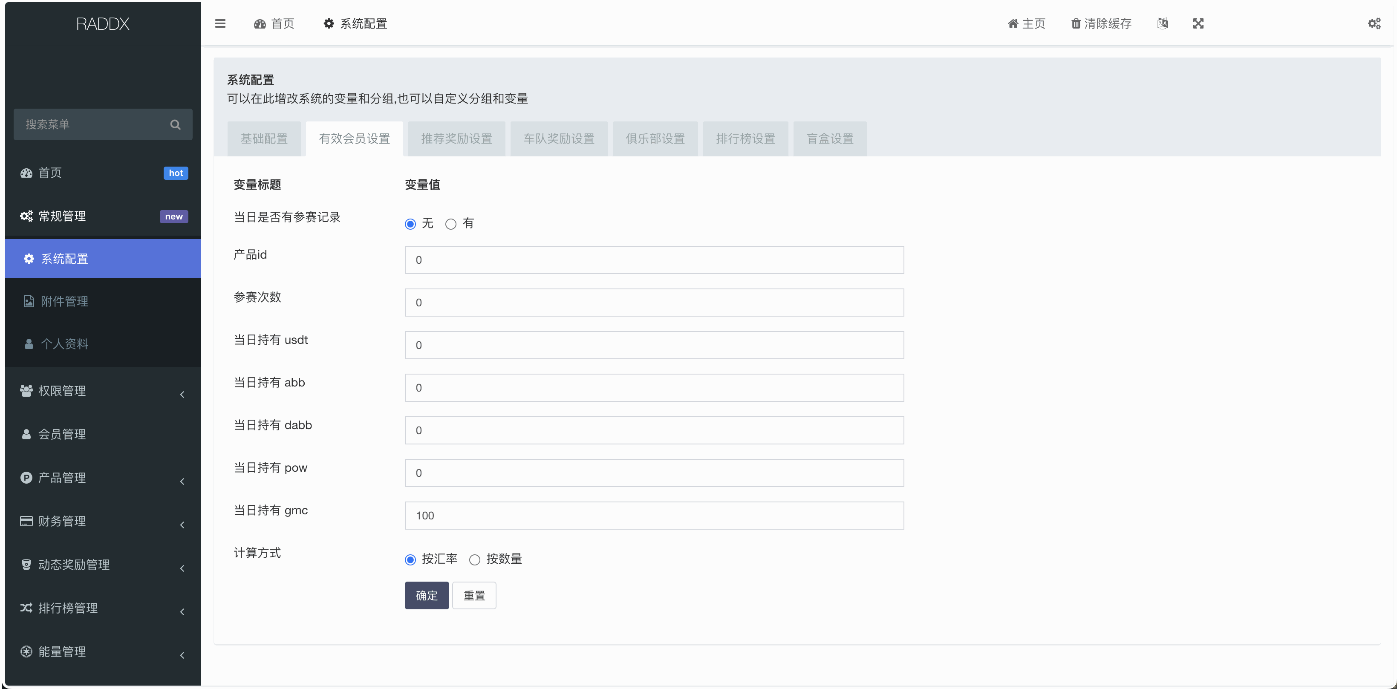The image size is (1397, 689).
Task: Select 无 for 当日是否有参赛记录
Action: tap(410, 223)
